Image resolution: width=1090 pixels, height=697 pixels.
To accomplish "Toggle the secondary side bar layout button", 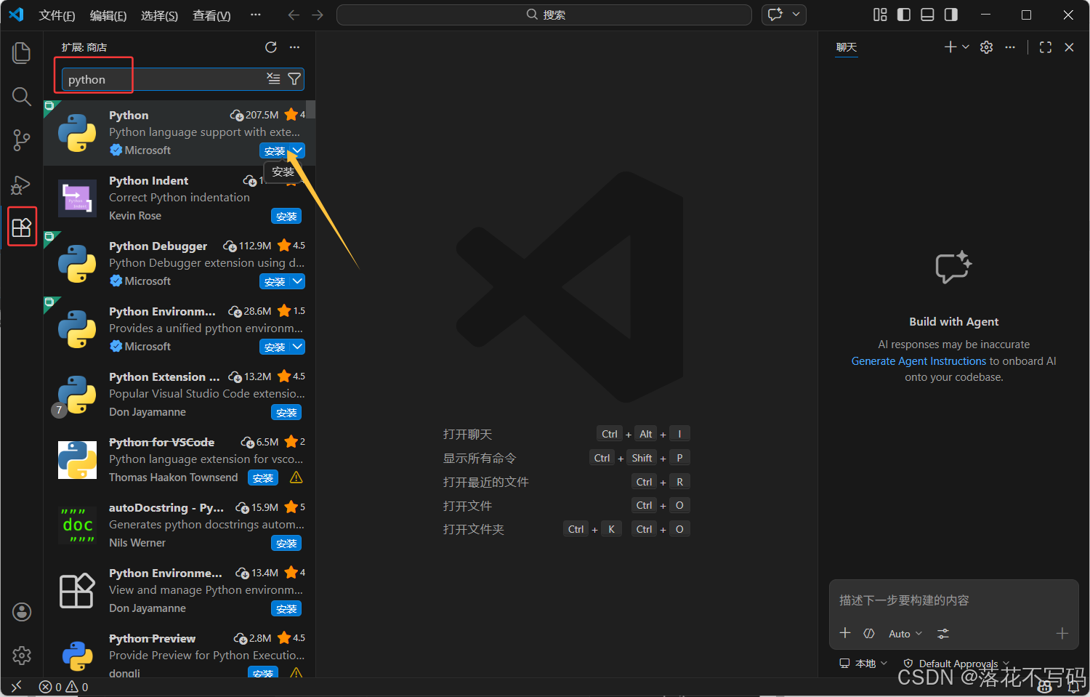I will (950, 15).
